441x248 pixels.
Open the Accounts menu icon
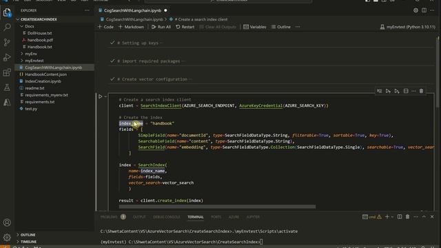pos(7,223)
